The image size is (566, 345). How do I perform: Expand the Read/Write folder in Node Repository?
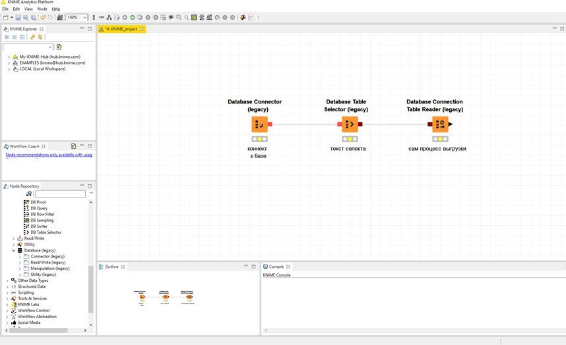tap(14, 238)
